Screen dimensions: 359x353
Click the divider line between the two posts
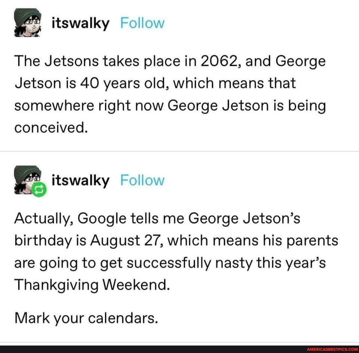click(179, 151)
